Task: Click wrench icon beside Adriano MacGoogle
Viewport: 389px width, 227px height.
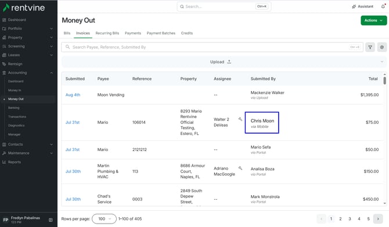Action: pyautogui.click(x=240, y=168)
